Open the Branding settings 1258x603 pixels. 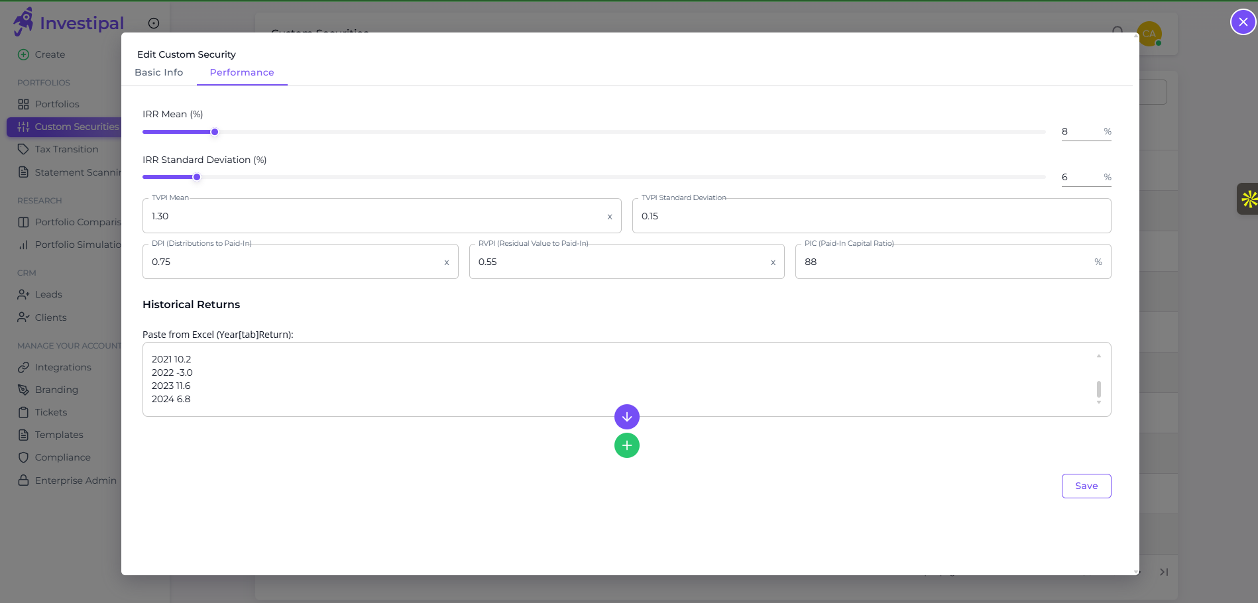[56, 390]
